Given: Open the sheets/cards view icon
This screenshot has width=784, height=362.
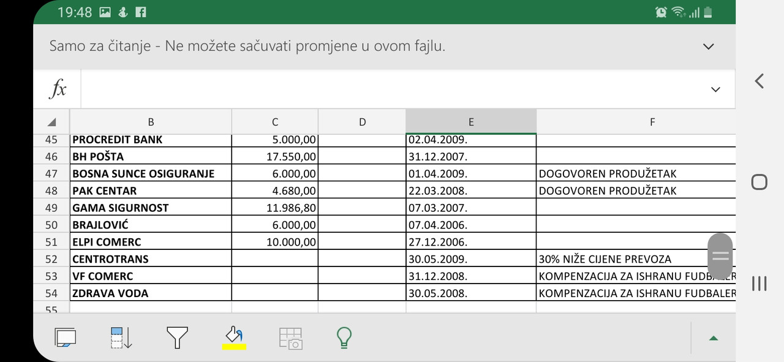Looking at the screenshot, I should (x=66, y=337).
